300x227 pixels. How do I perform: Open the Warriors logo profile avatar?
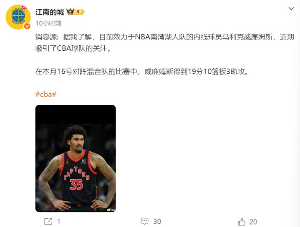[x=18, y=17]
